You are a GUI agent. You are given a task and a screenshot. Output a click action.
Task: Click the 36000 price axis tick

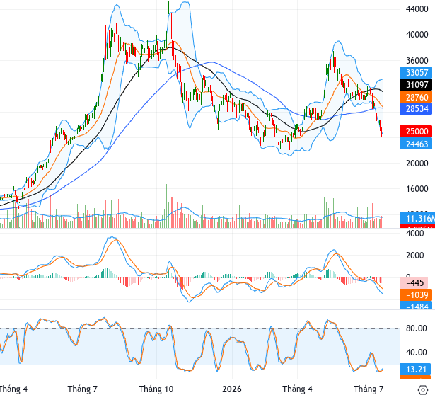[417, 60]
